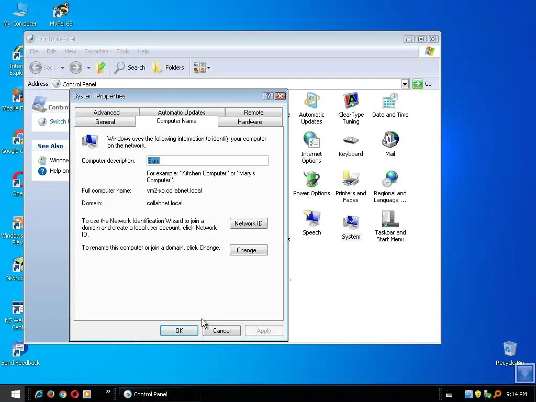Click Cancel in System Properties
Image resolution: width=536 pixels, height=402 pixels.
pos(222,331)
